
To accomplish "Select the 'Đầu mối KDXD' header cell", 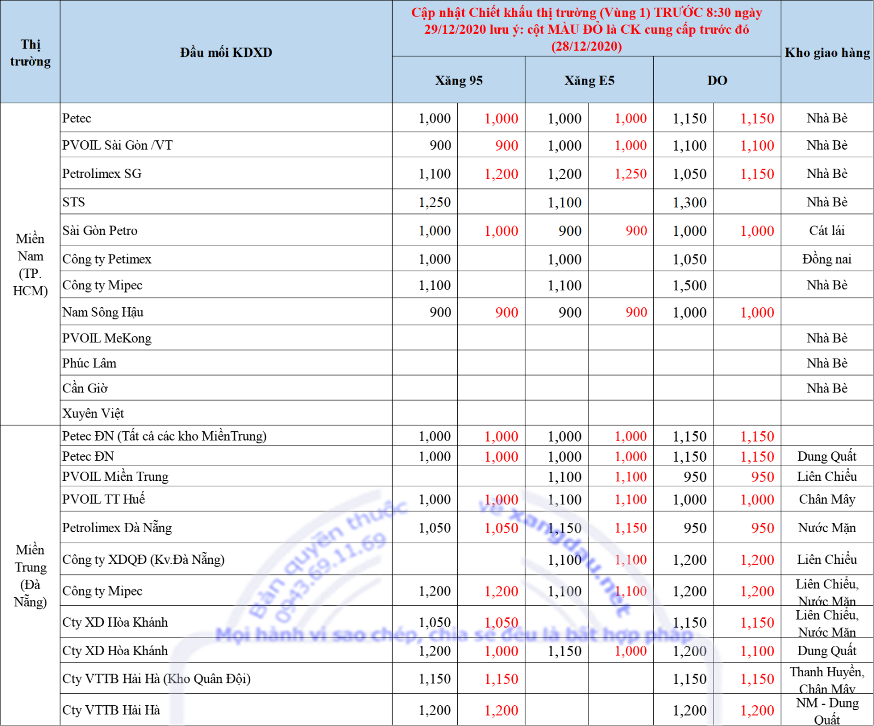I will 226,52.
